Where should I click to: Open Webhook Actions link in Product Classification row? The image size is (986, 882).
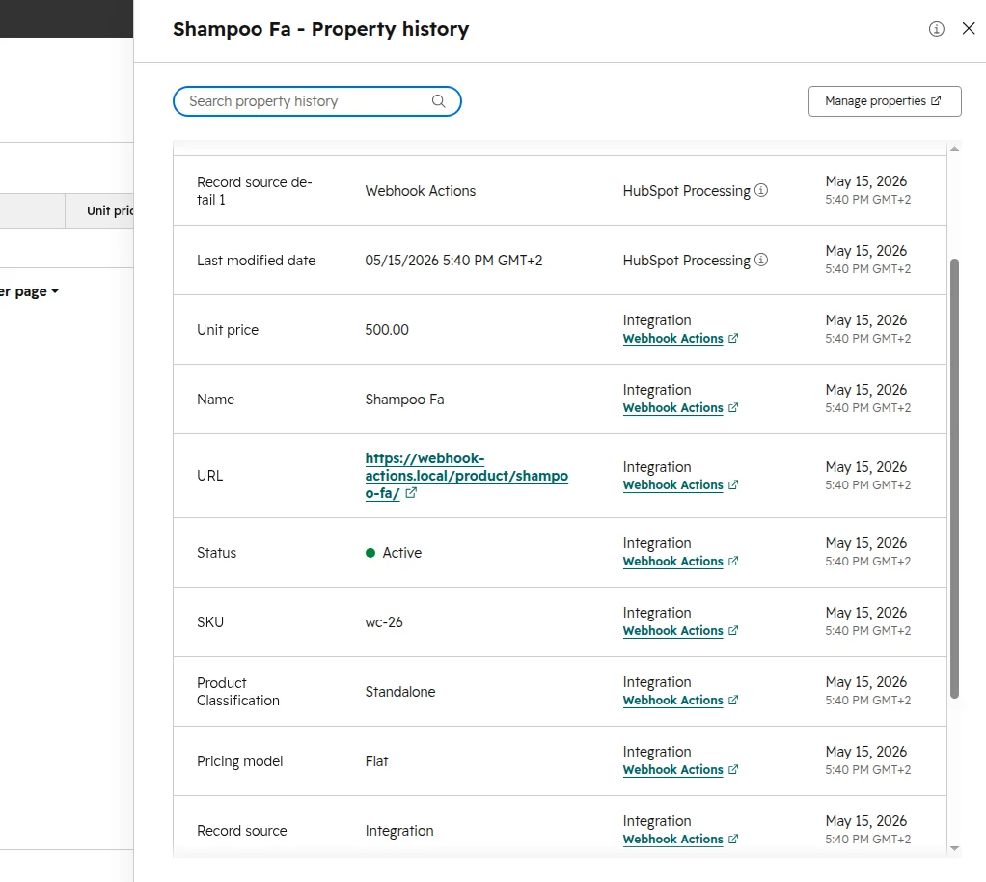point(672,701)
